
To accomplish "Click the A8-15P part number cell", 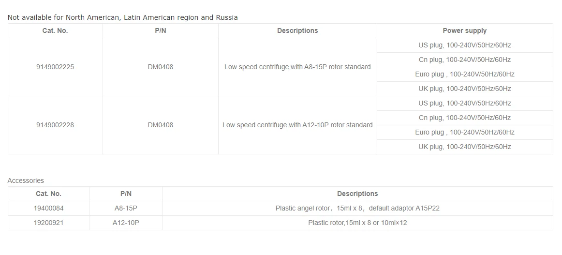I will click(x=126, y=208).
